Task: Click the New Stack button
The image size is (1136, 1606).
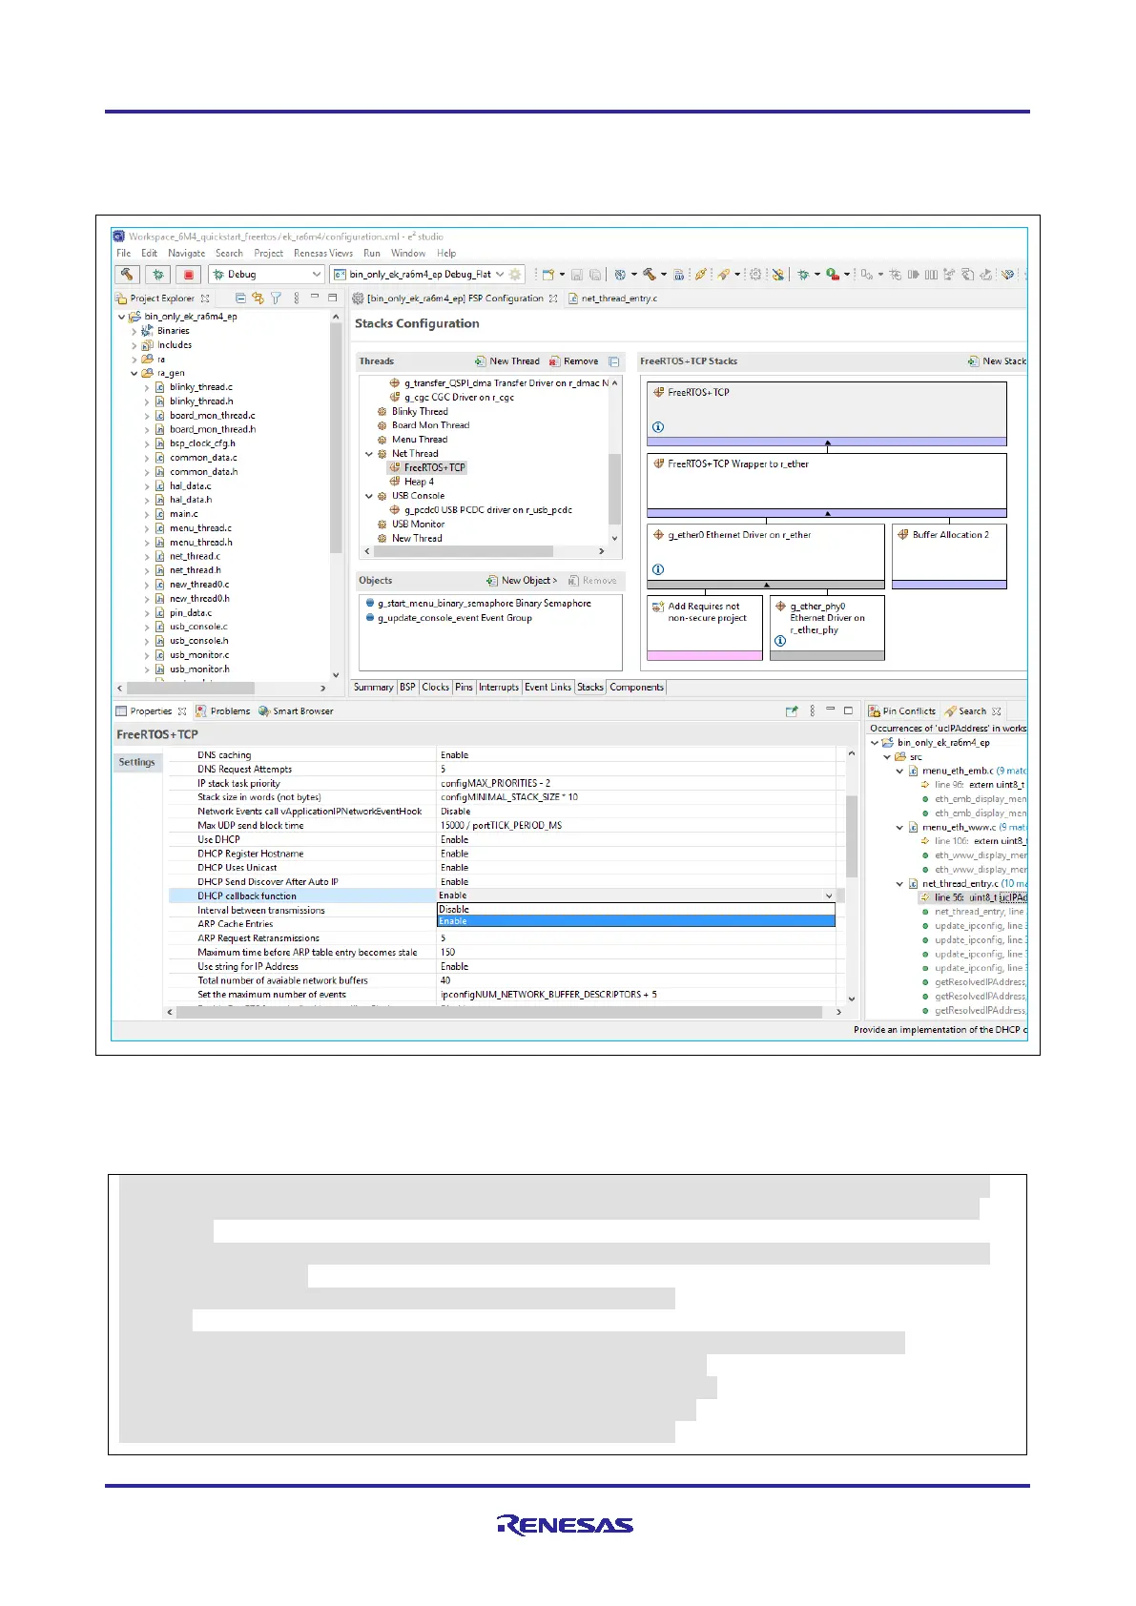Action: pos(998,361)
